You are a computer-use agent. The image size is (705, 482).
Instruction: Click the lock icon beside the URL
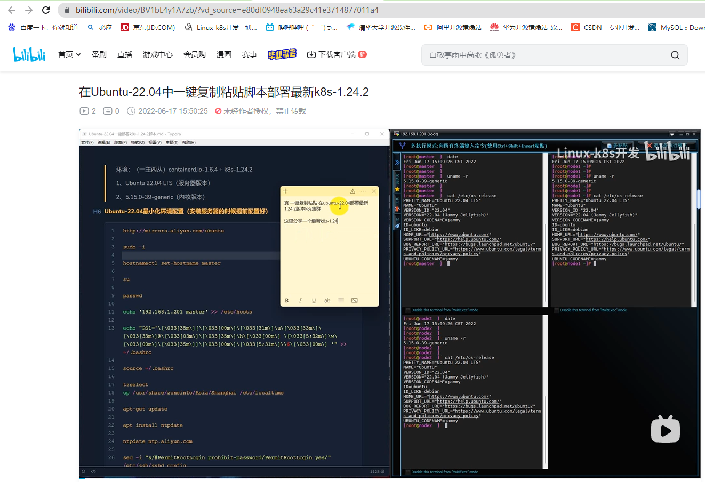(67, 10)
